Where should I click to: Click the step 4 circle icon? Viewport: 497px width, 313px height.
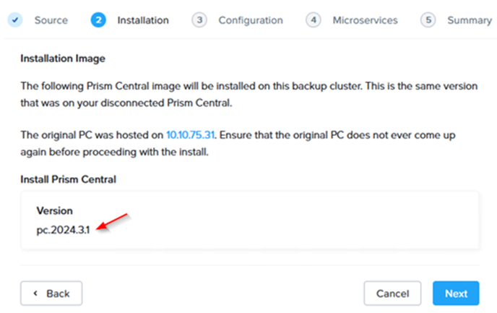coord(314,20)
